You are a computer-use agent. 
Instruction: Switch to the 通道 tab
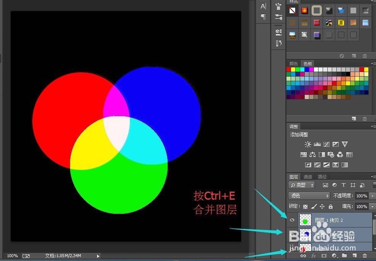(x=308, y=177)
